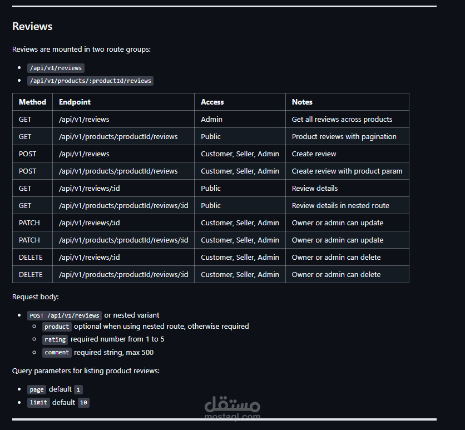This screenshot has width=465, height=430.
Task: Select the /api/v1/products/:productId/reviews code bullet
Action: coord(91,81)
